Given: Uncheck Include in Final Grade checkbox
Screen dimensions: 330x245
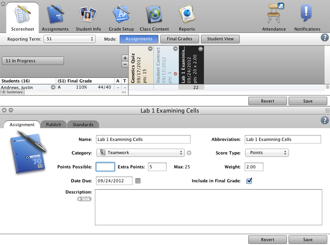Looking at the screenshot, I should pos(249,181).
